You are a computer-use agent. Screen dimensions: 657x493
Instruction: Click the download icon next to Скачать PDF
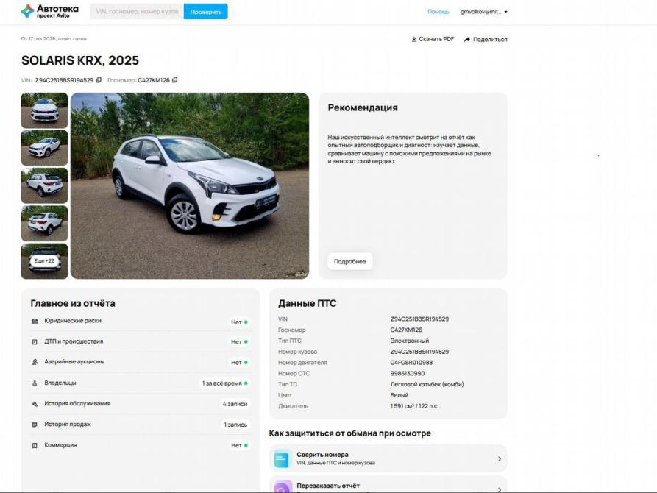coord(414,39)
